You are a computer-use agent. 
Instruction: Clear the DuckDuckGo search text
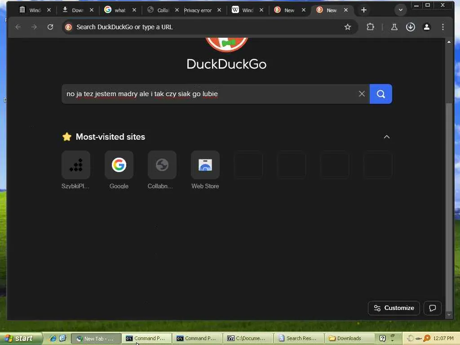362,94
